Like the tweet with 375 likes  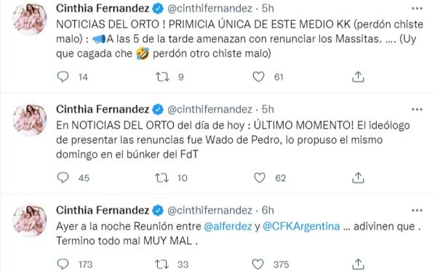(258, 264)
